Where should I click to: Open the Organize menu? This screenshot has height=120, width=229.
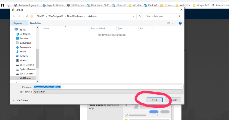pyautogui.click(x=19, y=23)
